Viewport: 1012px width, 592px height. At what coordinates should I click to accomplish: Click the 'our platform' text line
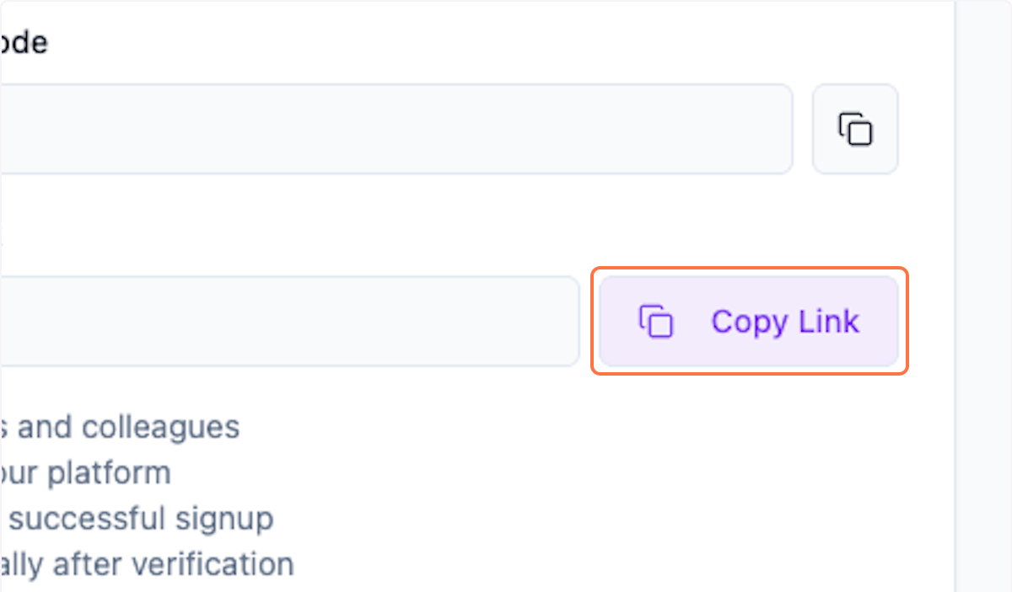(84, 472)
